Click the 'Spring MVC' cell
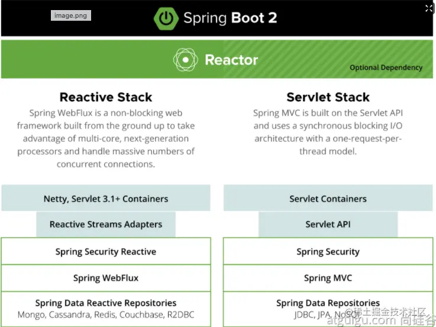This screenshot has height=327, width=436. [x=328, y=278]
